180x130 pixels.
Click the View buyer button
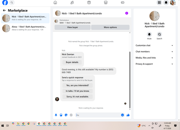(x=72, y=27)
